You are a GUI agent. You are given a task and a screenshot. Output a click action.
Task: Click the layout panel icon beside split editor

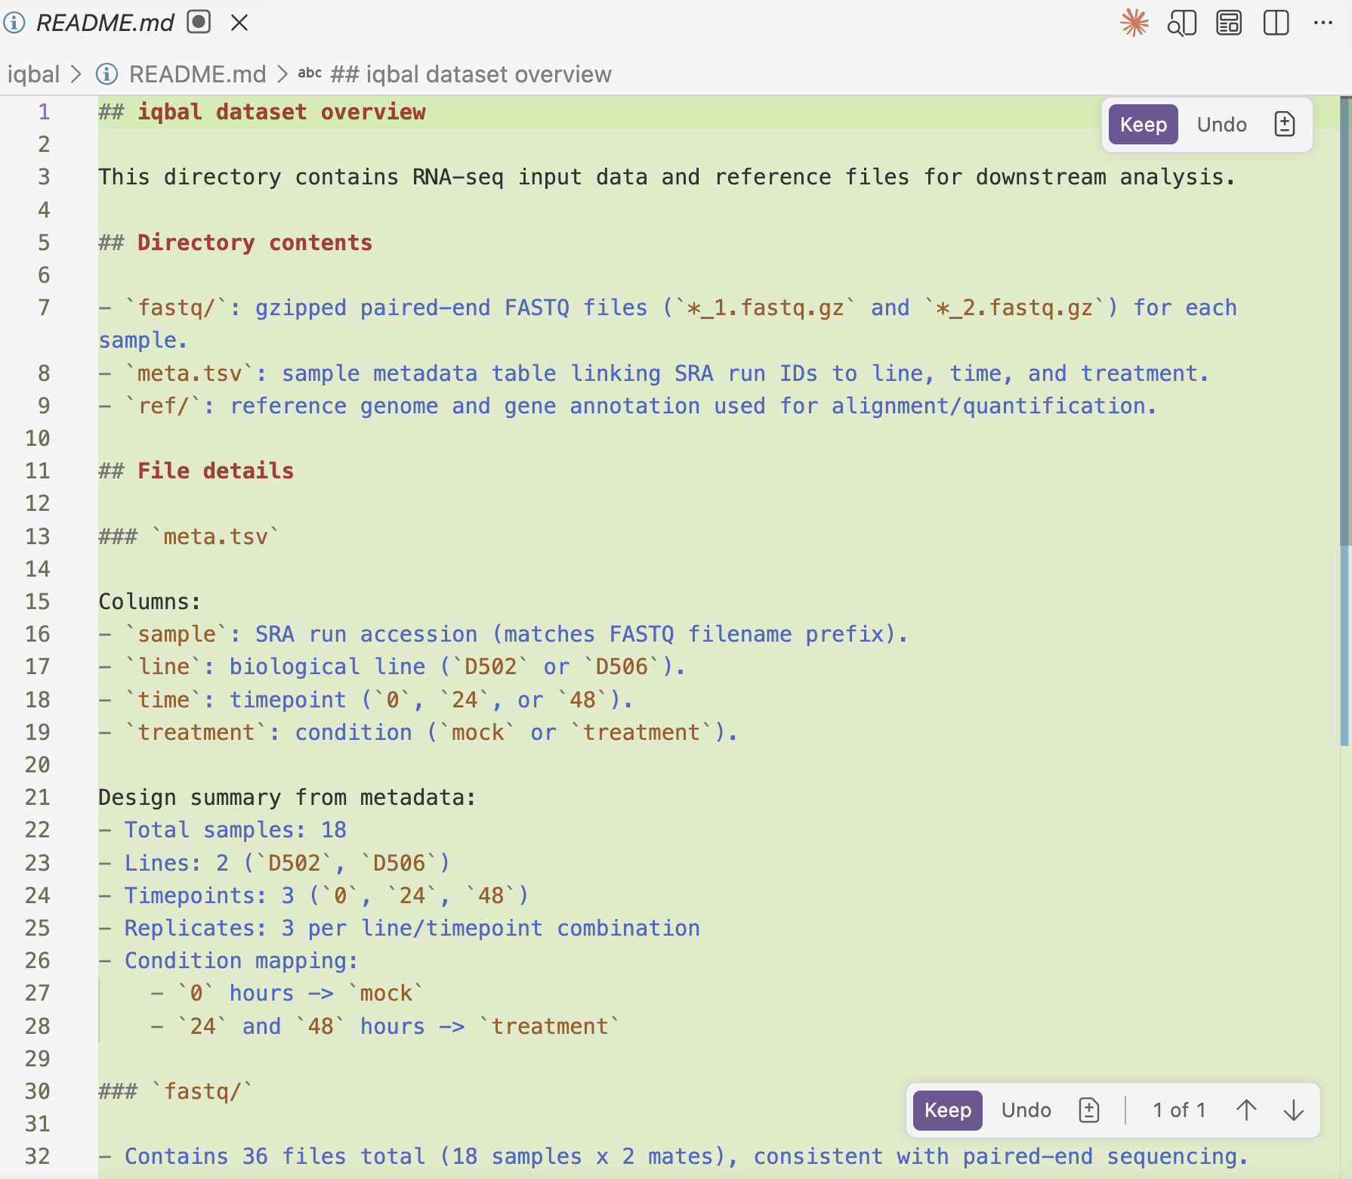(1229, 23)
